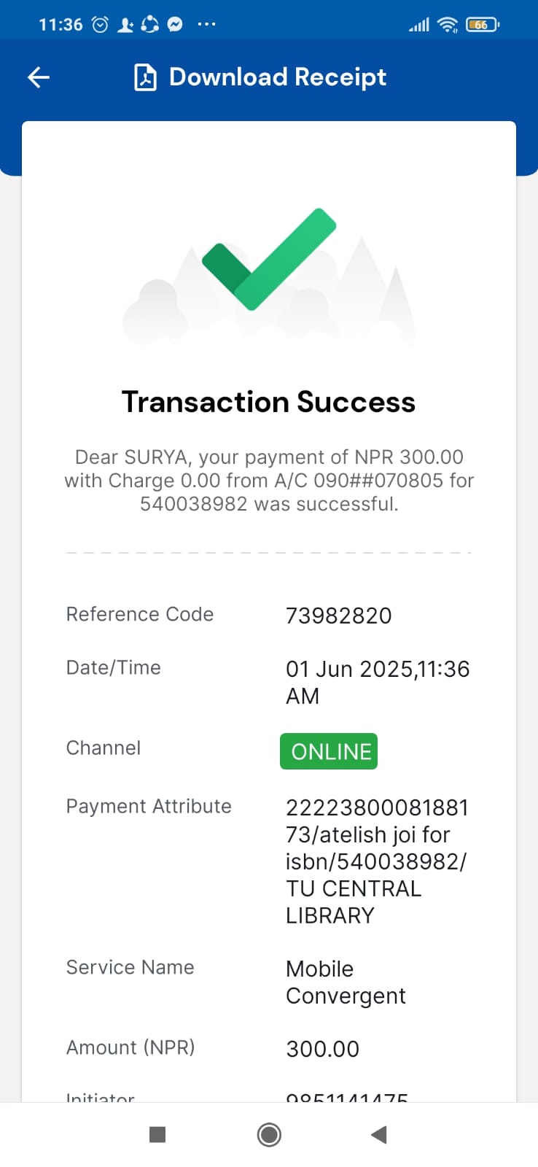Image resolution: width=538 pixels, height=1167 pixels.
Task: Click the PDF receipt download icon
Action: 146,77
